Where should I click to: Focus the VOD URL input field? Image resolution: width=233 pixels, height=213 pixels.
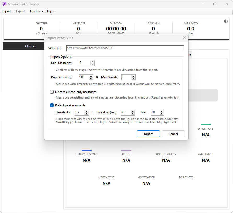(125, 48)
